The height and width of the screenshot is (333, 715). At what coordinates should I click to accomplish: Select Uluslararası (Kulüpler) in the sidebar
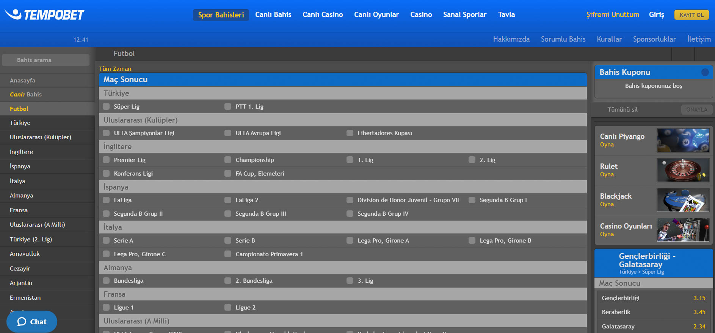click(47, 137)
